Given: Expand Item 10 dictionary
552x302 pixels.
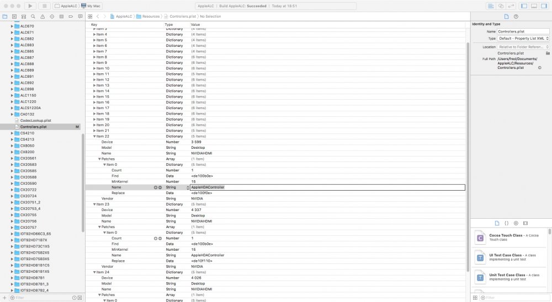Looking at the screenshot, I should coord(94,68).
